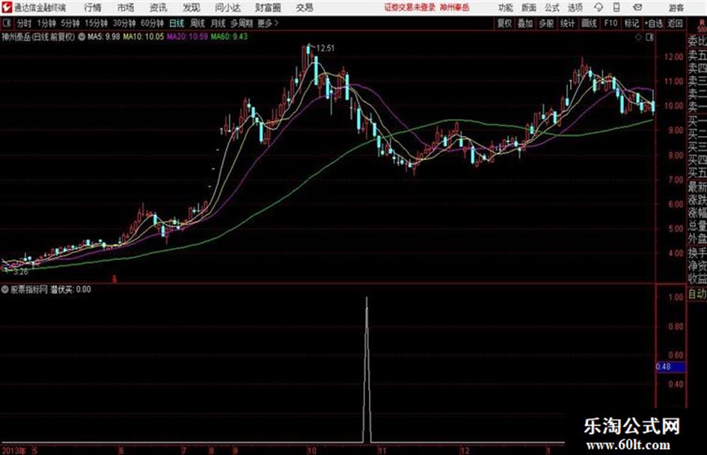
Task: Click the 多股 toolbar button
Action: click(x=546, y=23)
